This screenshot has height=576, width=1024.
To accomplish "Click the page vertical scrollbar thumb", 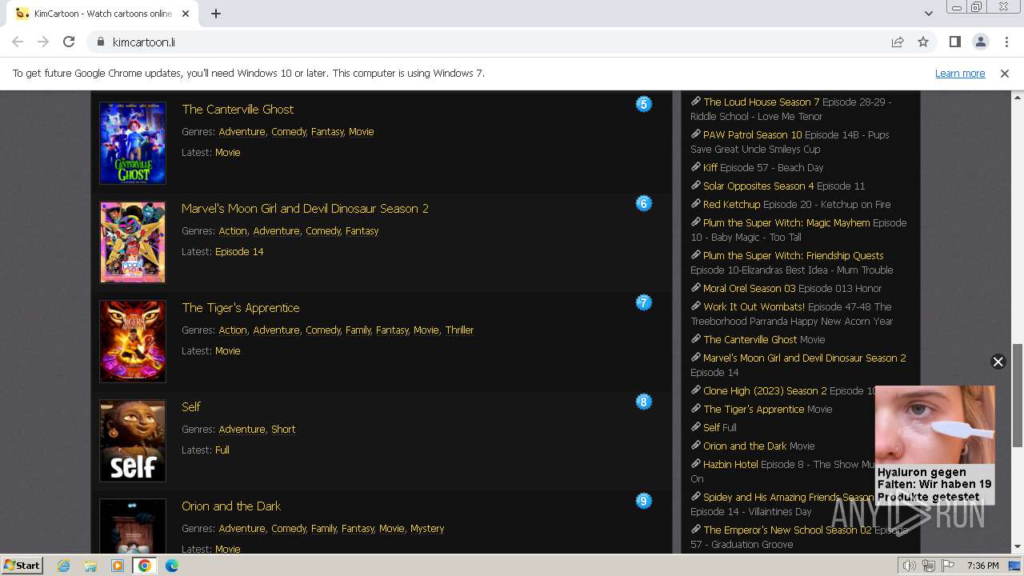I will click(1018, 395).
